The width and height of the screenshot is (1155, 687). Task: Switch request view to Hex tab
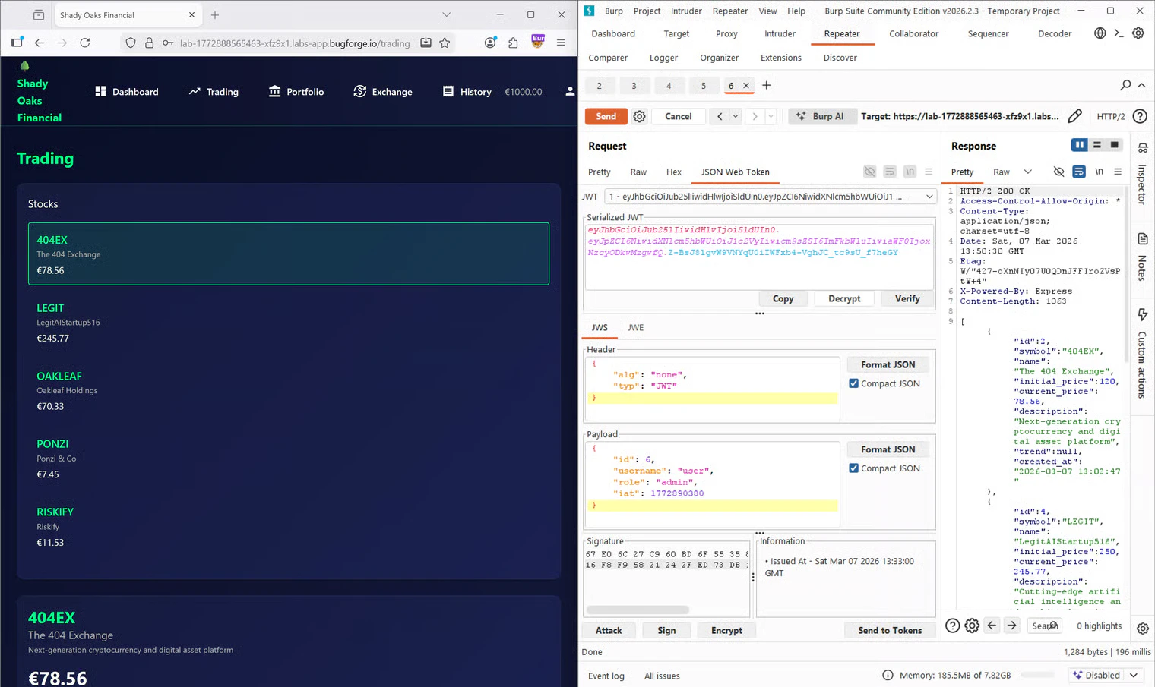[x=674, y=172]
